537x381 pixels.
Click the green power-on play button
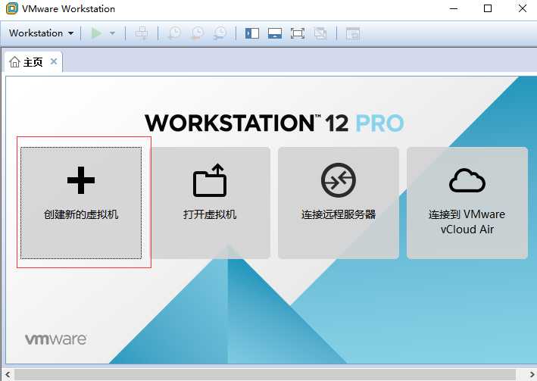[97, 33]
